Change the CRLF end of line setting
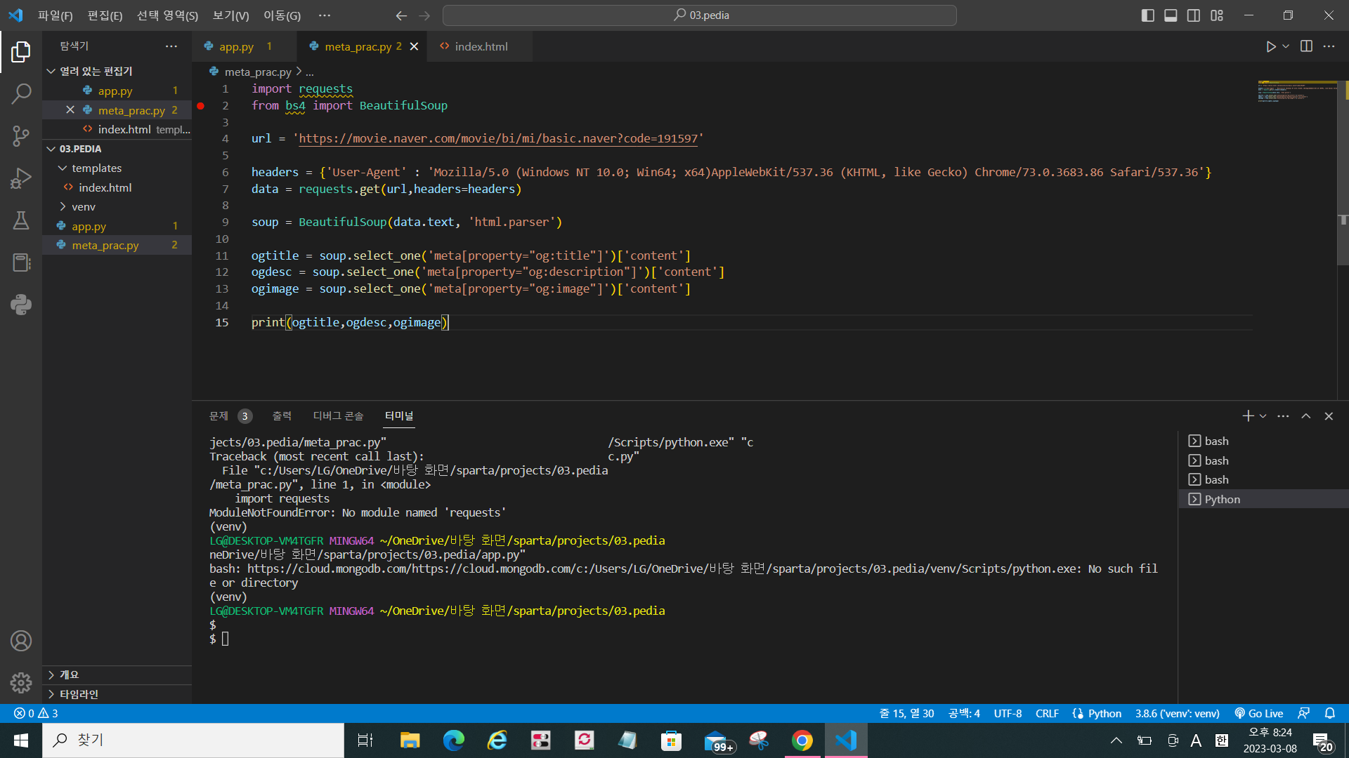The height and width of the screenshot is (758, 1349). pos(1047,713)
